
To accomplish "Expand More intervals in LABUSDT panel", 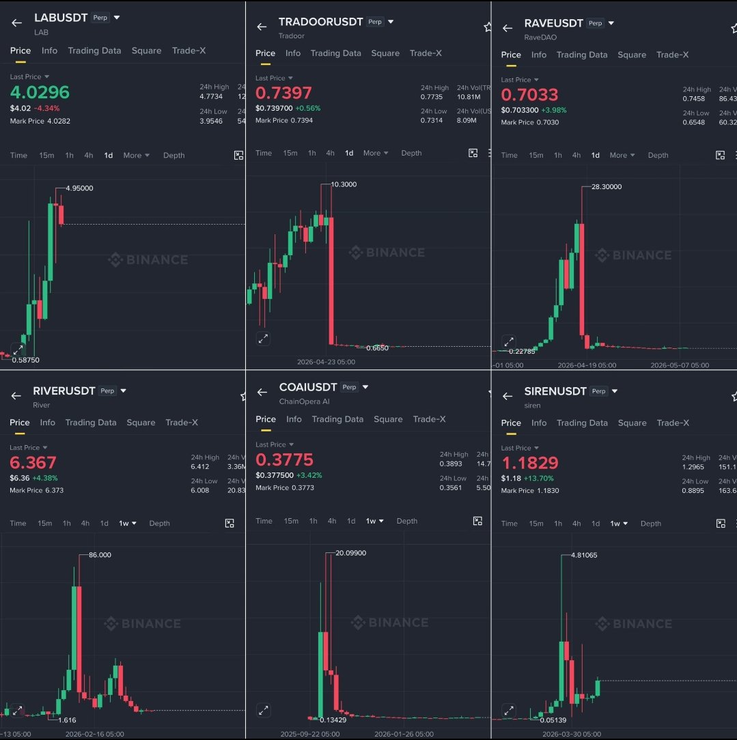I will pyautogui.click(x=137, y=155).
